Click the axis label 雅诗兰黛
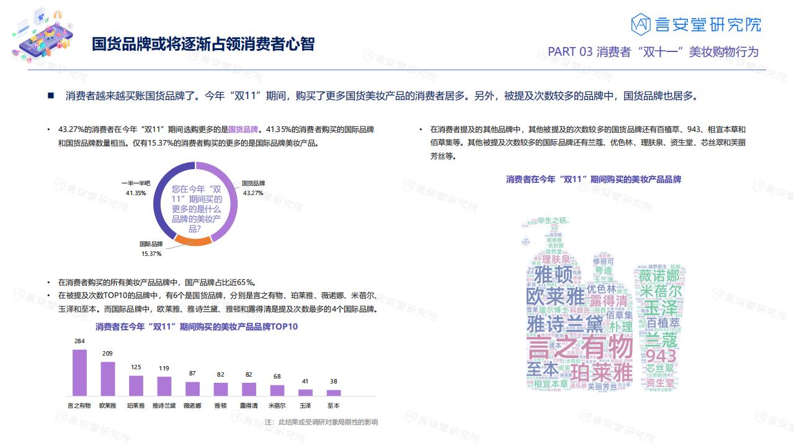794x446 pixels. coord(164,406)
